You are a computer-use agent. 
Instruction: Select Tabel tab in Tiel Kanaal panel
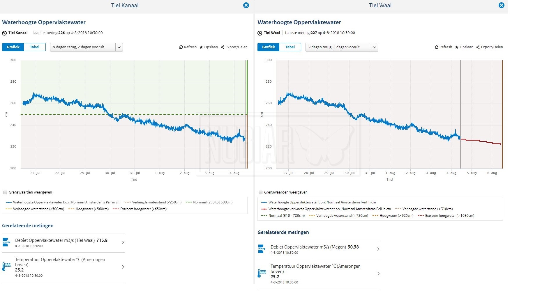(35, 47)
